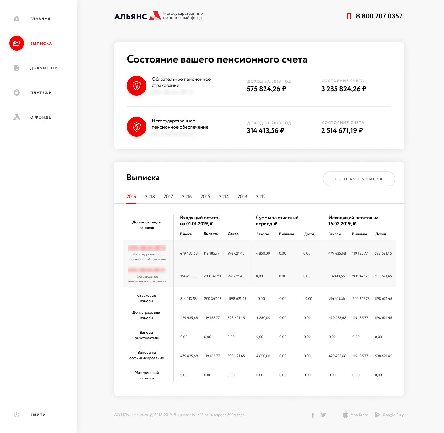Click the home icon in the sidebar
The width and height of the screenshot is (444, 433).
click(x=17, y=18)
